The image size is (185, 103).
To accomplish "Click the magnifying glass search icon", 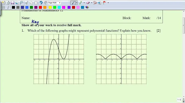I will click(22, 3).
